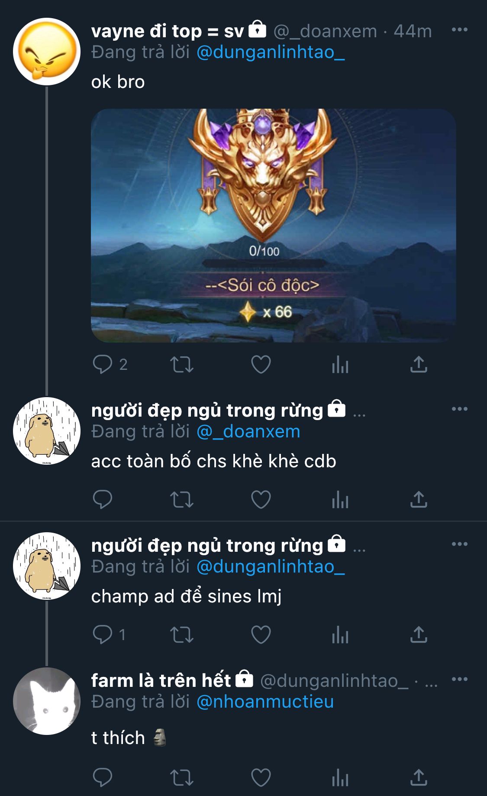
Task: Like the "champ ad để sines lmj" tweet
Action: tap(261, 634)
